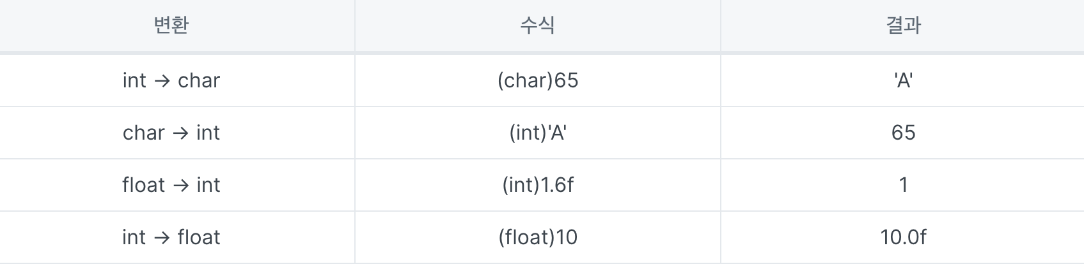Click the arrow in 'char → int'
Image resolution: width=1084 pixels, height=264 pixels.
click(x=180, y=133)
